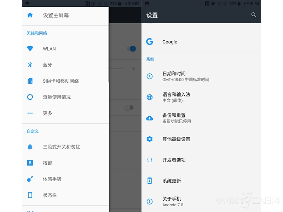This screenshot has width=283, height=212.
Task: Tap the data usage circle icon
Action: pyautogui.click(x=30, y=97)
